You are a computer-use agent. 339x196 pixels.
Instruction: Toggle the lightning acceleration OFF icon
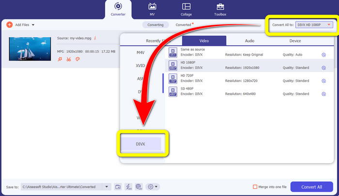(x=129, y=187)
